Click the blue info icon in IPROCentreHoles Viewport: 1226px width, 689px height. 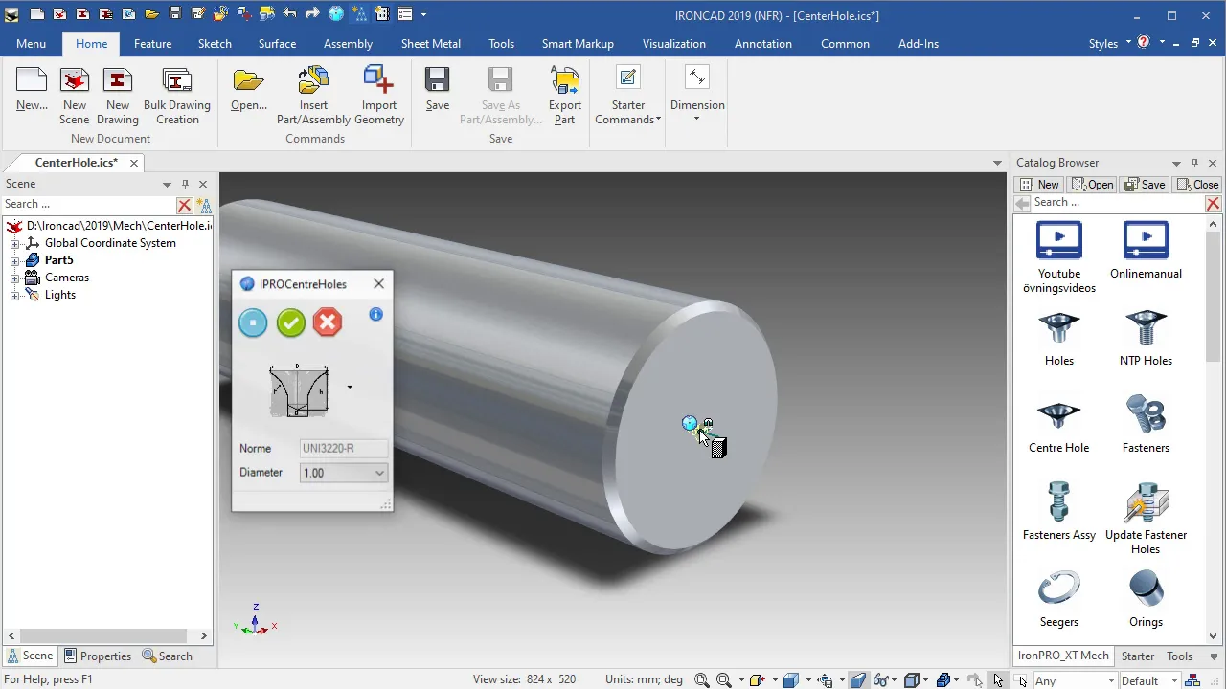[375, 314]
